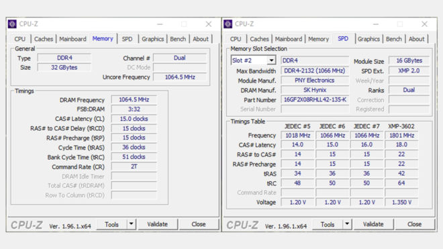The height and width of the screenshot is (249, 443).
Task: Open the CPU tab in right window
Action: coord(236,39)
